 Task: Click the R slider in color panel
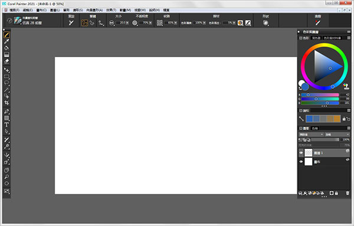pos(320,95)
